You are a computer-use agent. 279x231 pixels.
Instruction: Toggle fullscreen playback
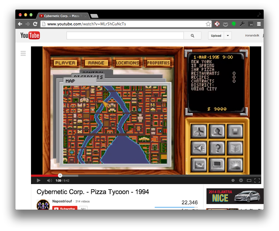256,180
